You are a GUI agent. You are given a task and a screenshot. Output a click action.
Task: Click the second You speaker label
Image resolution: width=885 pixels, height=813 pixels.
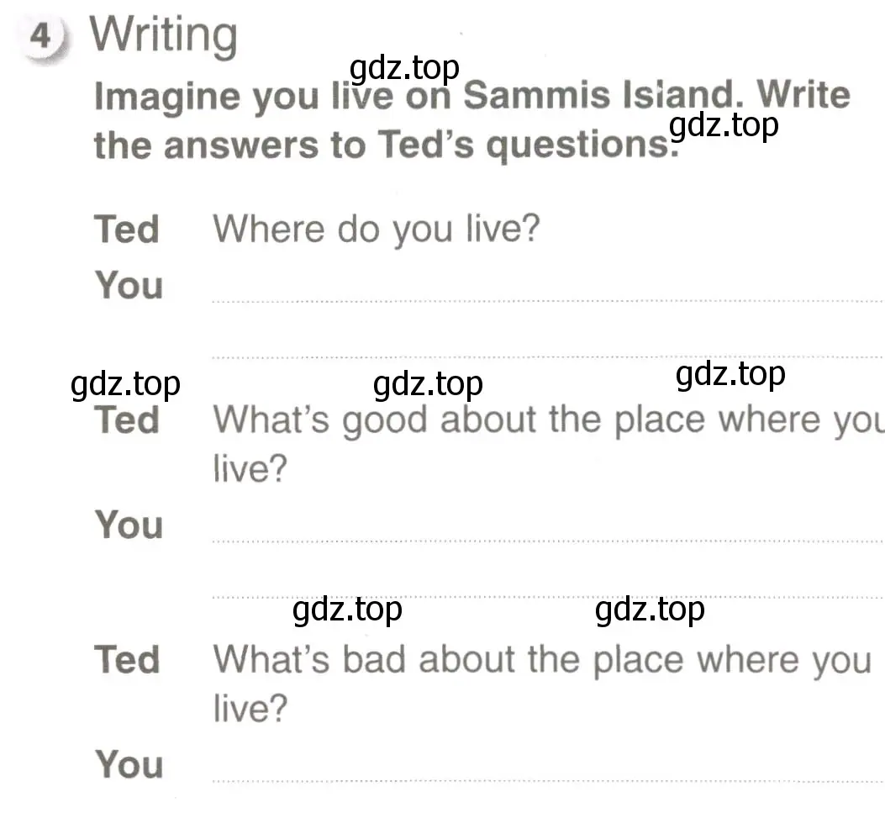click(x=129, y=525)
